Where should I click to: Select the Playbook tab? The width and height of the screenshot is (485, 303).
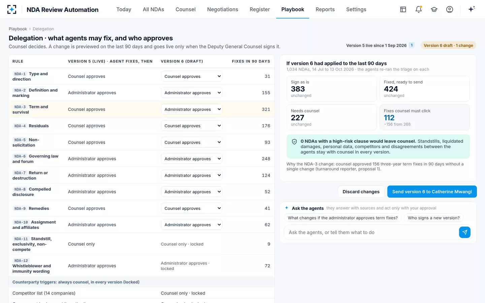(x=293, y=9)
